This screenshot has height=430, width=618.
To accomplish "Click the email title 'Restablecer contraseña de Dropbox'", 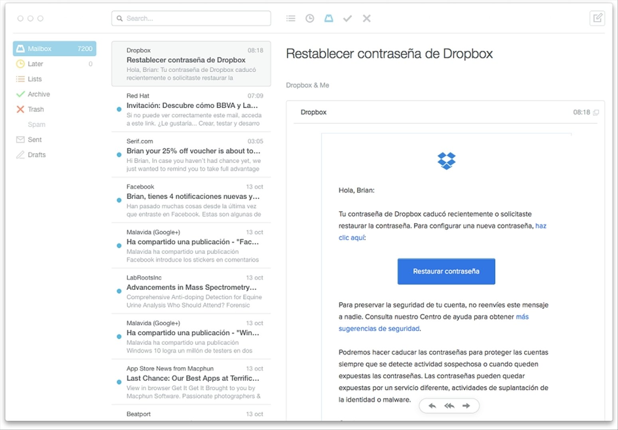I will click(x=389, y=54).
